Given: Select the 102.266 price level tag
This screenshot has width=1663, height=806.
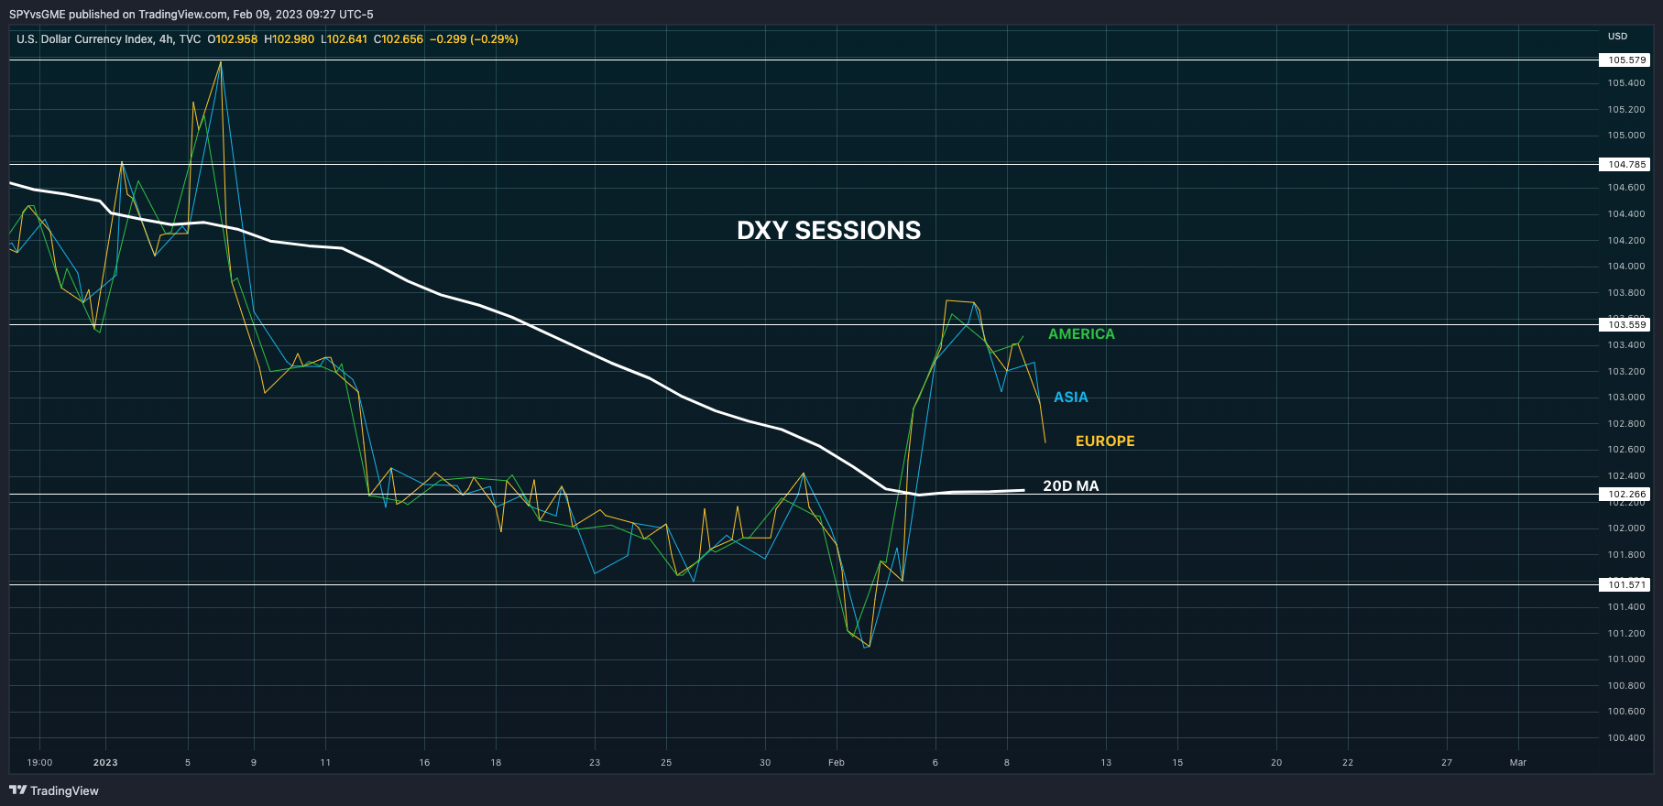Looking at the screenshot, I should tap(1625, 495).
